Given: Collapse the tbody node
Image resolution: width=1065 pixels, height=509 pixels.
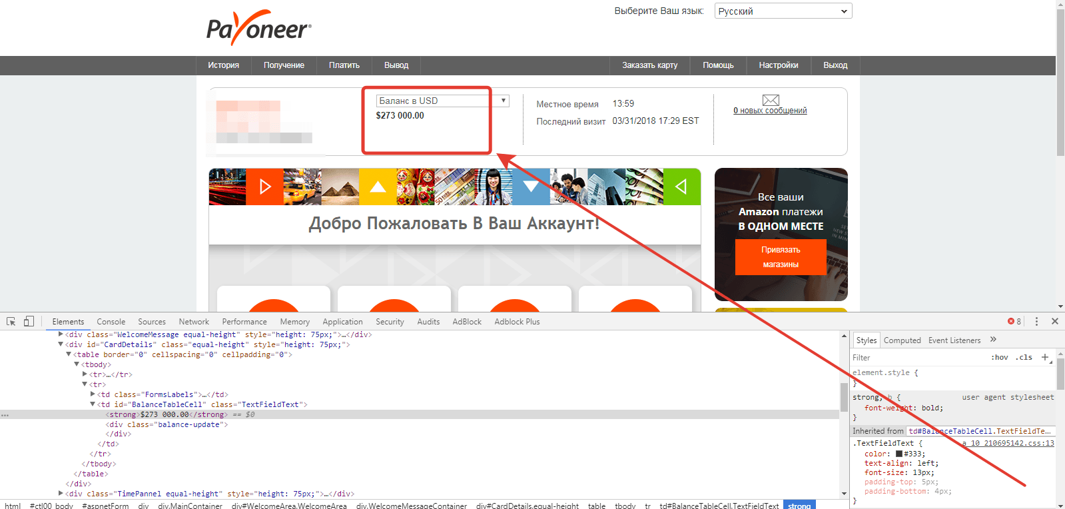Looking at the screenshot, I should [x=77, y=364].
